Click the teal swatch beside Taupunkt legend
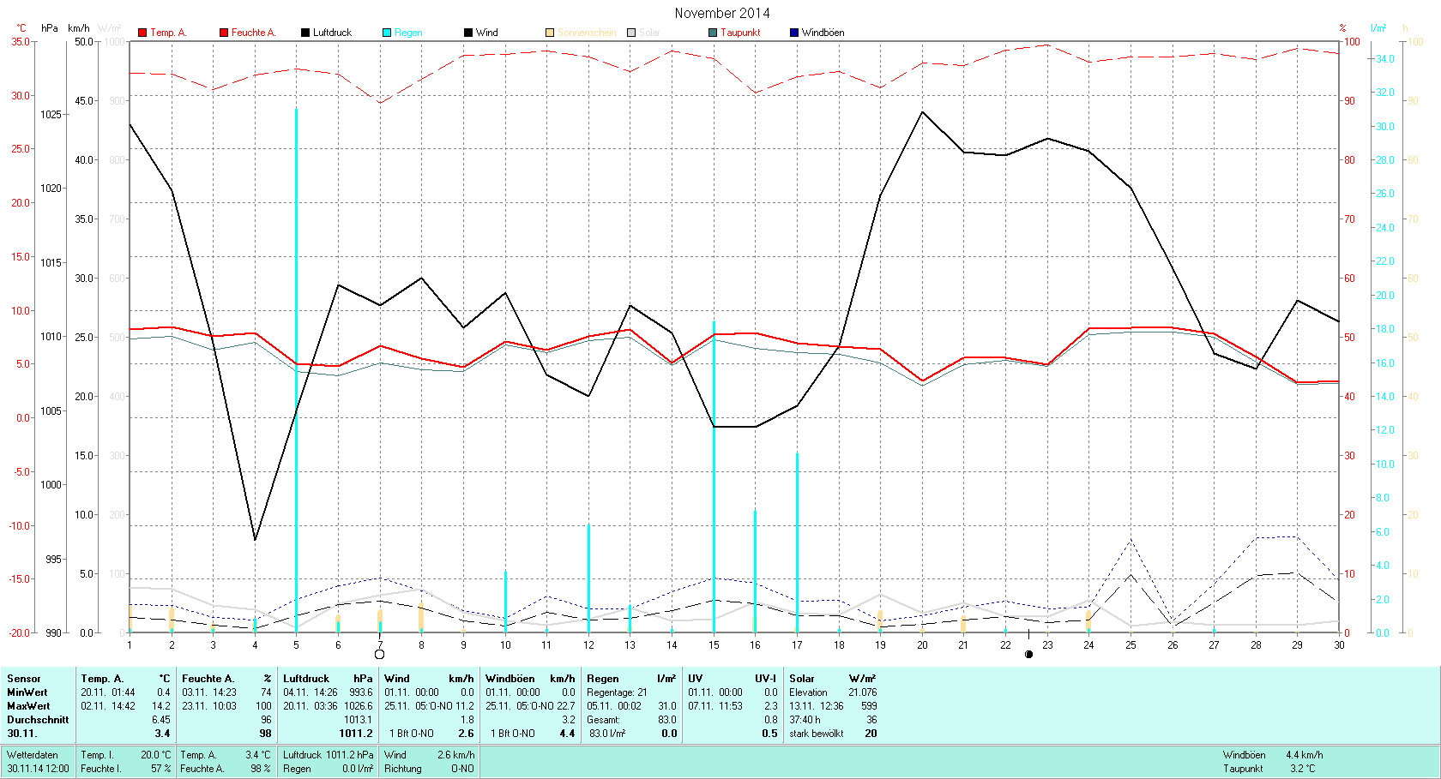 pos(713,33)
